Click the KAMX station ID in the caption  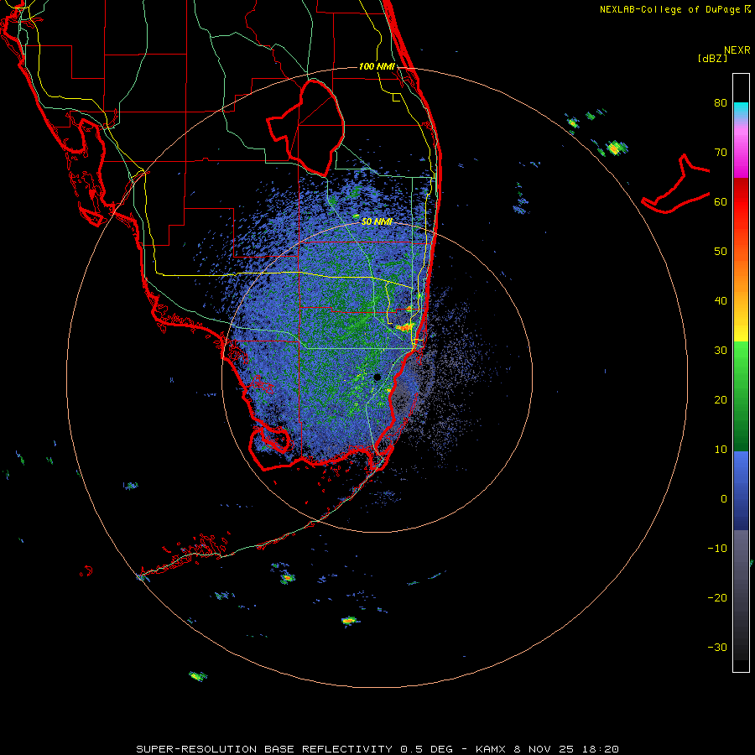[491, 749]
